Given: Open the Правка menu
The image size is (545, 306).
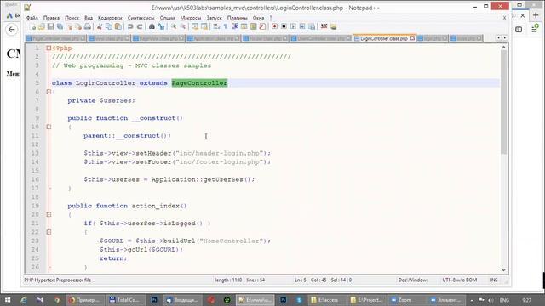Looking at the screenshot, I should click(51, 18).
